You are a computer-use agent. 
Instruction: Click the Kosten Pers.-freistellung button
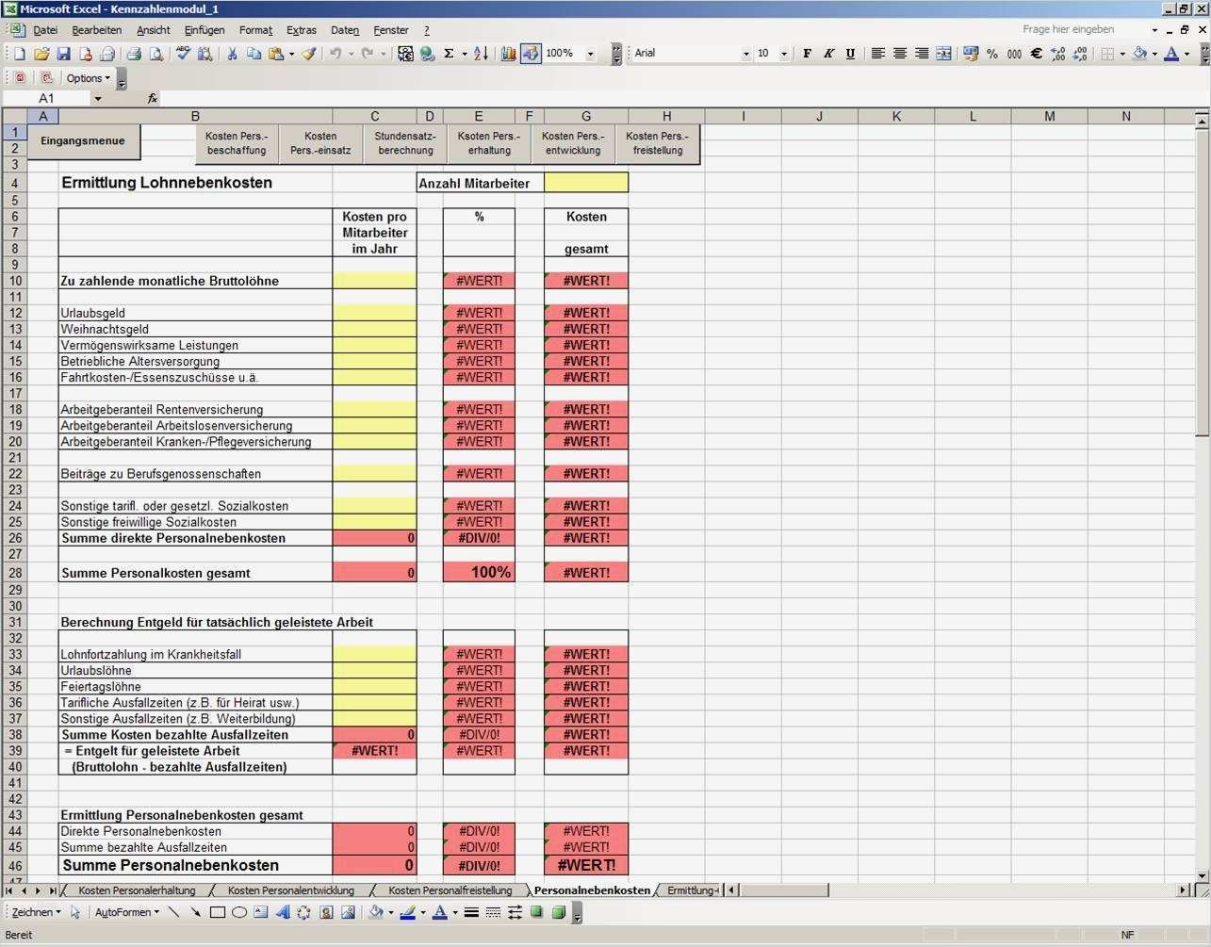tap(658, 143)
